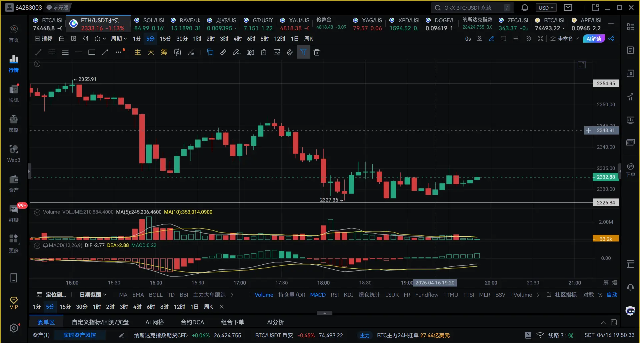The image size is (640, 343).
Task: Open the customer support headset icon
Action: tap(630, 287)
